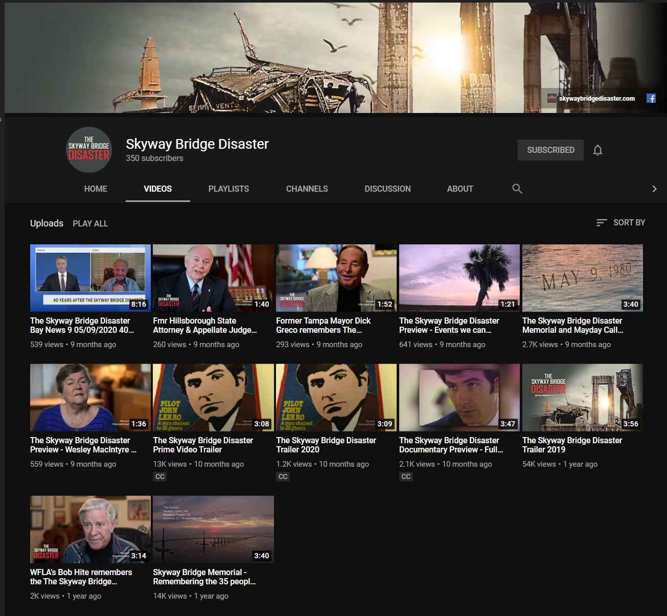Click '559 views • 9 months ago' text
This screenshot has height=616, width=667.
tap(73, 464)
